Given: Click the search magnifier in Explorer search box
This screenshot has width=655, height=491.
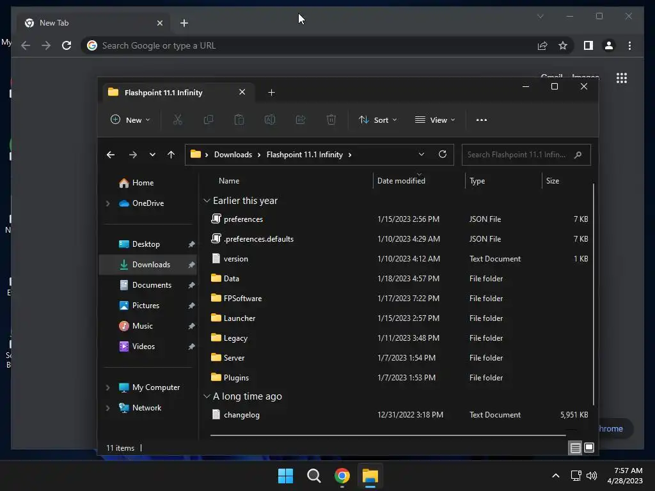Looking at the screenshot, I should tap(578, 155).
